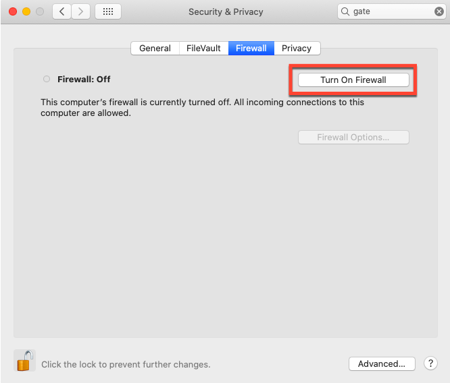
Task: Click the Firewall: Off status label
Action: (x=84, y=79)
